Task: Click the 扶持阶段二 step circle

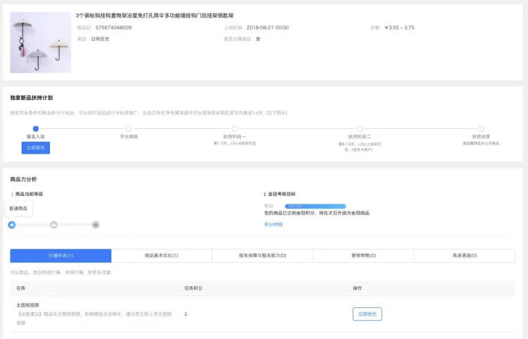Action: coord(359,128)
